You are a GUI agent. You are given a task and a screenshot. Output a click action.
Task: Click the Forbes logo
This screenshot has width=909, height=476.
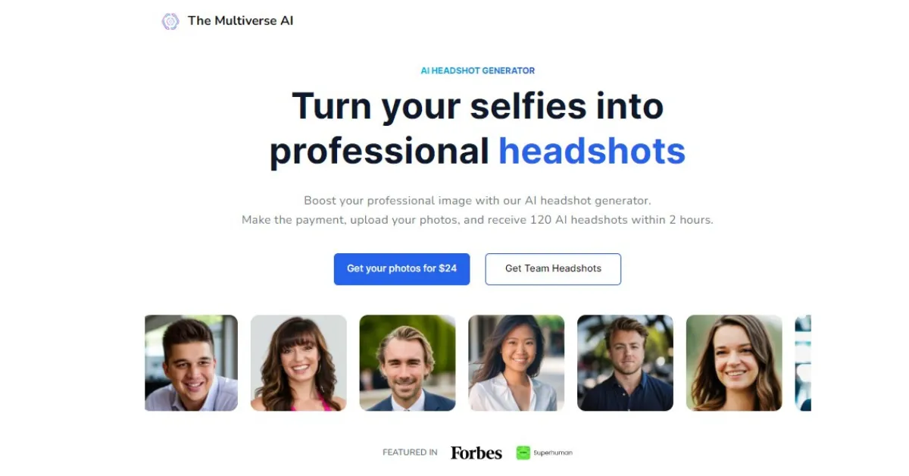pyautogui.click(x=476, y=453)
